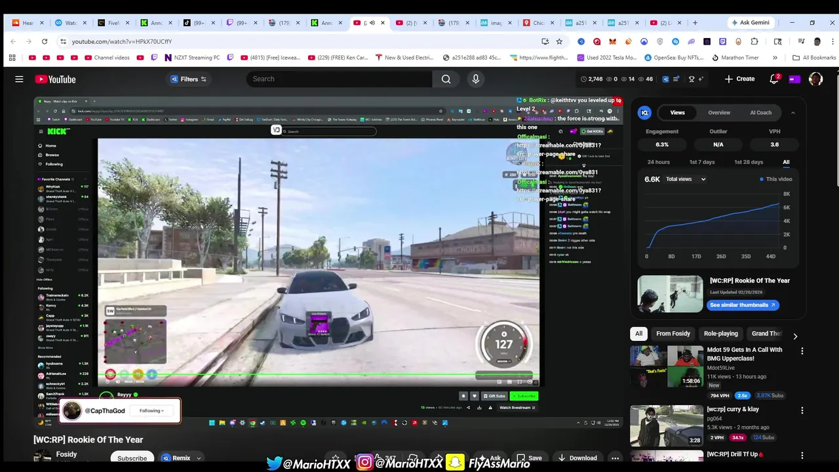Select the Grand Theft chip

click(766, 334)
